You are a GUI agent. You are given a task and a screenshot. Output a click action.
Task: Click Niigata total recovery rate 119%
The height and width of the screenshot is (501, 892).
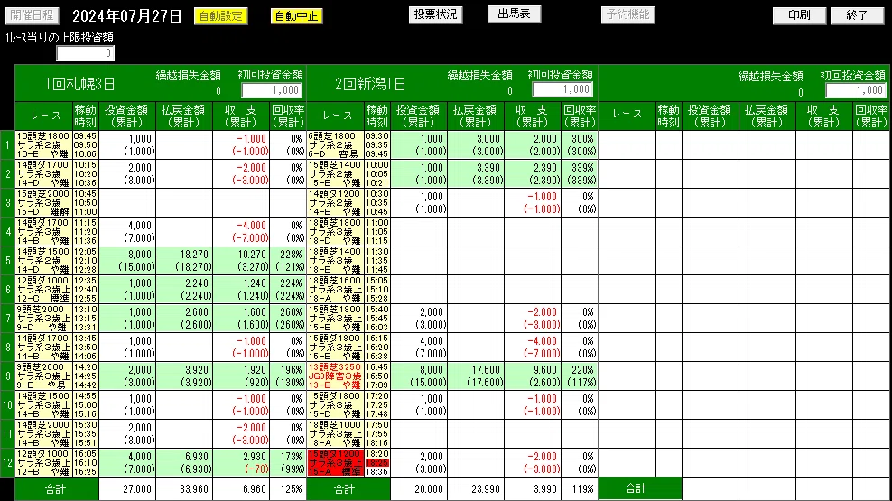click(582, 489)
